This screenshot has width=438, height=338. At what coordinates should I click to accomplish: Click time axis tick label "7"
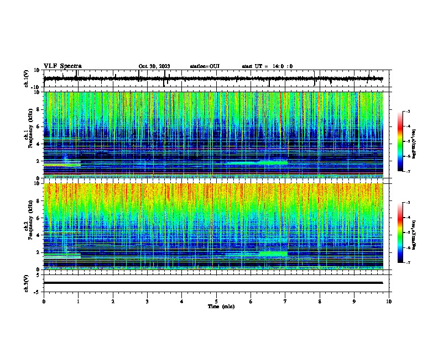coord(285,302)
